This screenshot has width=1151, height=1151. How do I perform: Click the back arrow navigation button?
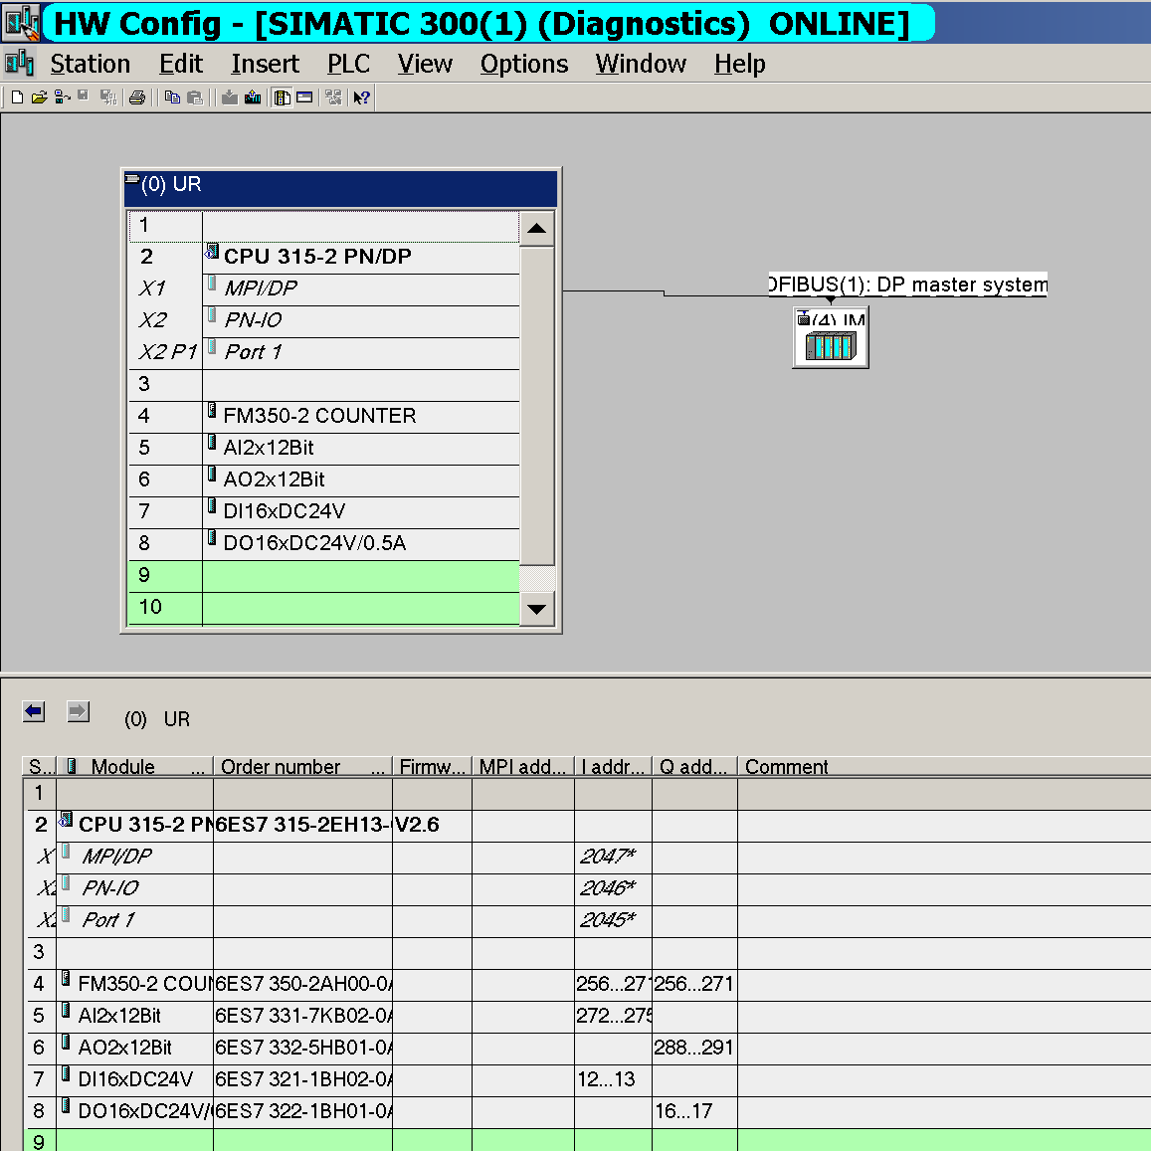click(34, 711)
